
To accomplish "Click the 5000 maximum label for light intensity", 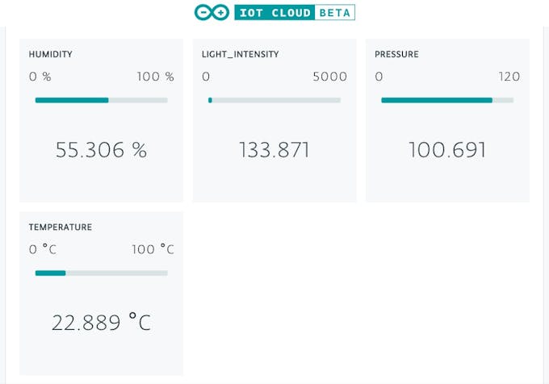I will (x=329, y=77).
